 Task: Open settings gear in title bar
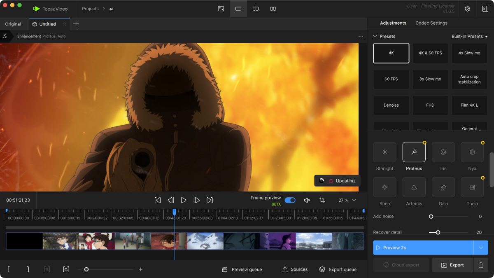coord(468,9)
